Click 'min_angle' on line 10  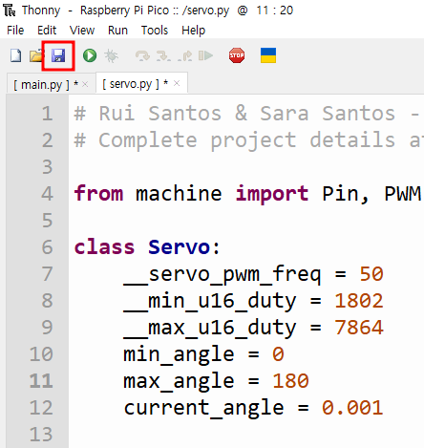[x=179, y=354]
